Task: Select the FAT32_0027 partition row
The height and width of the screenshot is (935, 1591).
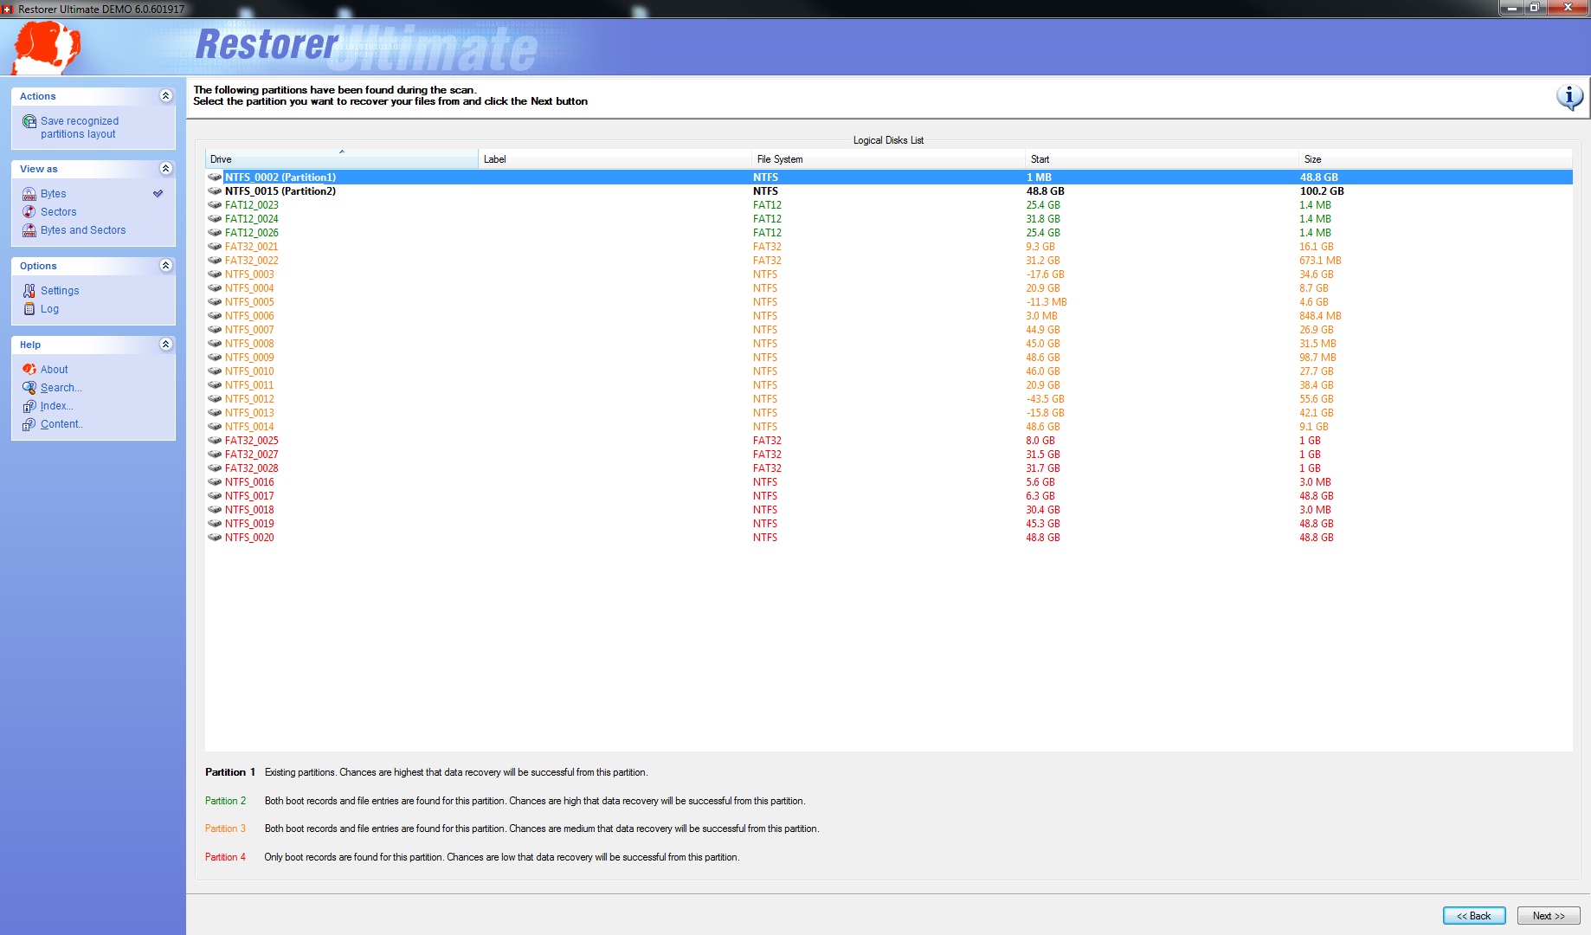Action: pyautogui.click(x=889, y=455)
